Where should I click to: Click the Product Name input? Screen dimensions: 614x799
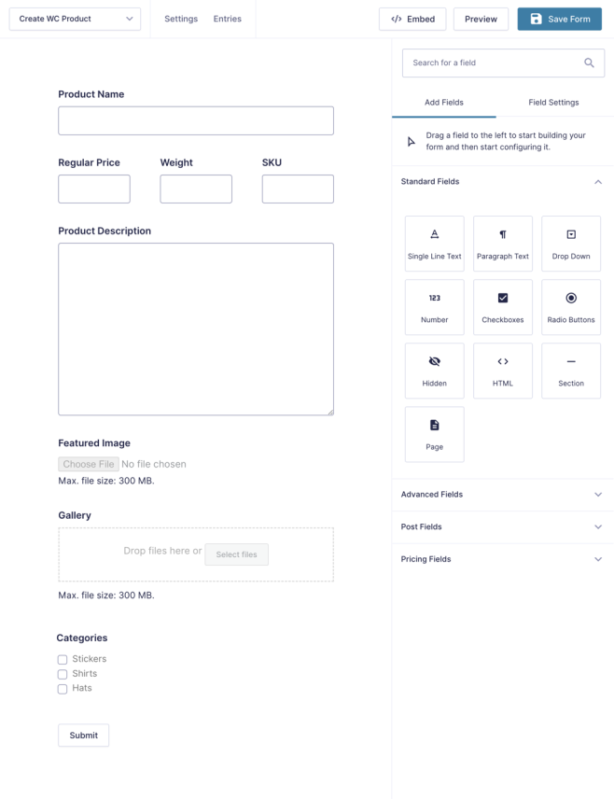(x=196, y=120)
